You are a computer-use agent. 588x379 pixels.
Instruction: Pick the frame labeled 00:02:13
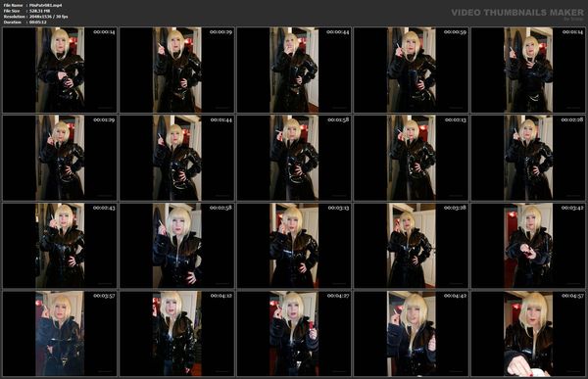(411, 158)
